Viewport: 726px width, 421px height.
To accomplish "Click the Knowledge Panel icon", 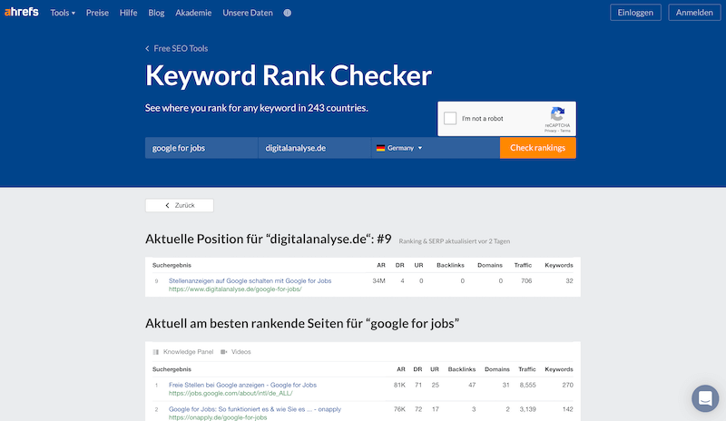I will pyautogui.click(x=155, y=352).
